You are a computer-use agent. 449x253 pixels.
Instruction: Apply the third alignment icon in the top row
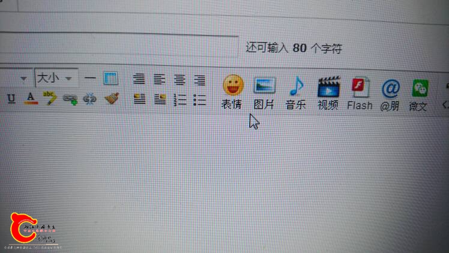coord(180,80)
